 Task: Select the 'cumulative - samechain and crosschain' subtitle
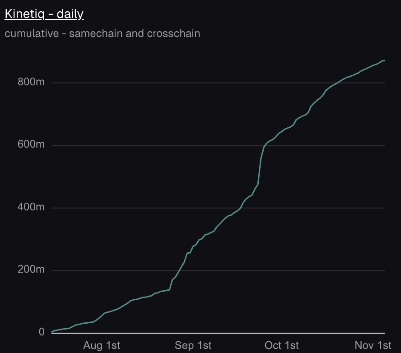pyautogui.click(x=102, y=33)
